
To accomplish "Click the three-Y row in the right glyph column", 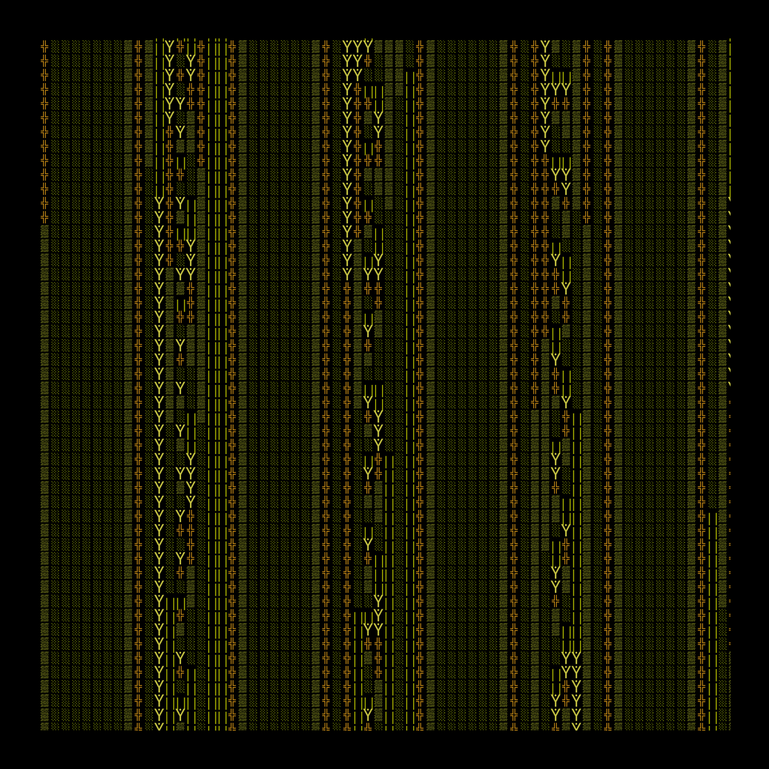I will click(x=556, y=89).
